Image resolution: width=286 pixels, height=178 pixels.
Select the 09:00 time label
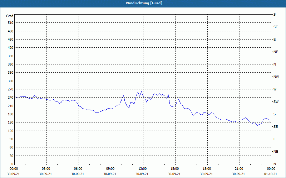pos(110,169)
